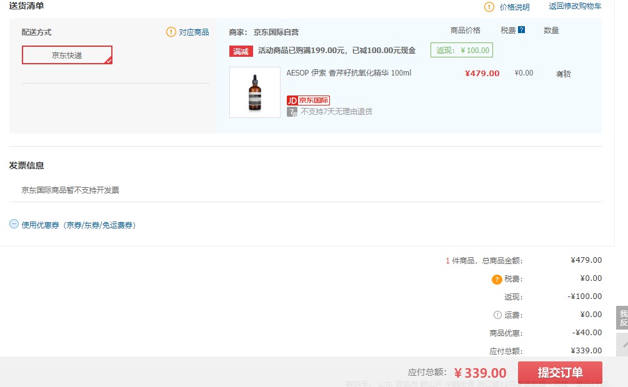Click the 对应商品 info icon
Image resolution: width=628 pixels, height=387 pixels.
(x=171, y=32)
